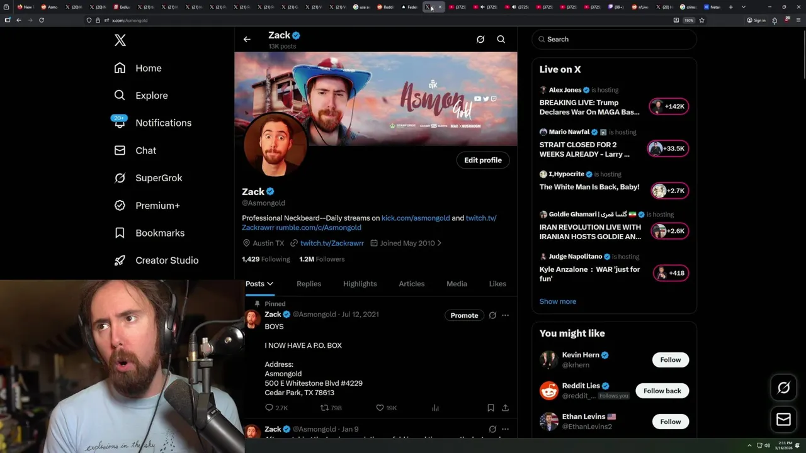Click the +2.6K listener badge
Screen dimensions: 806x453
670,231
